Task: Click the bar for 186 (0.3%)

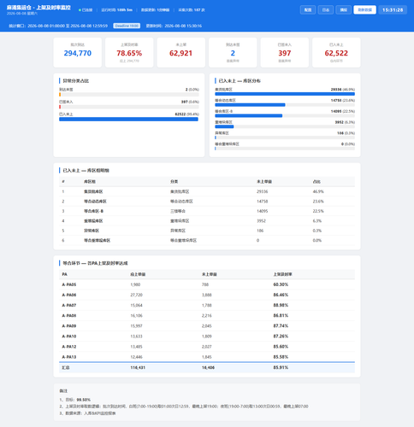Action: pyautogui.click(x=216, y=137)
